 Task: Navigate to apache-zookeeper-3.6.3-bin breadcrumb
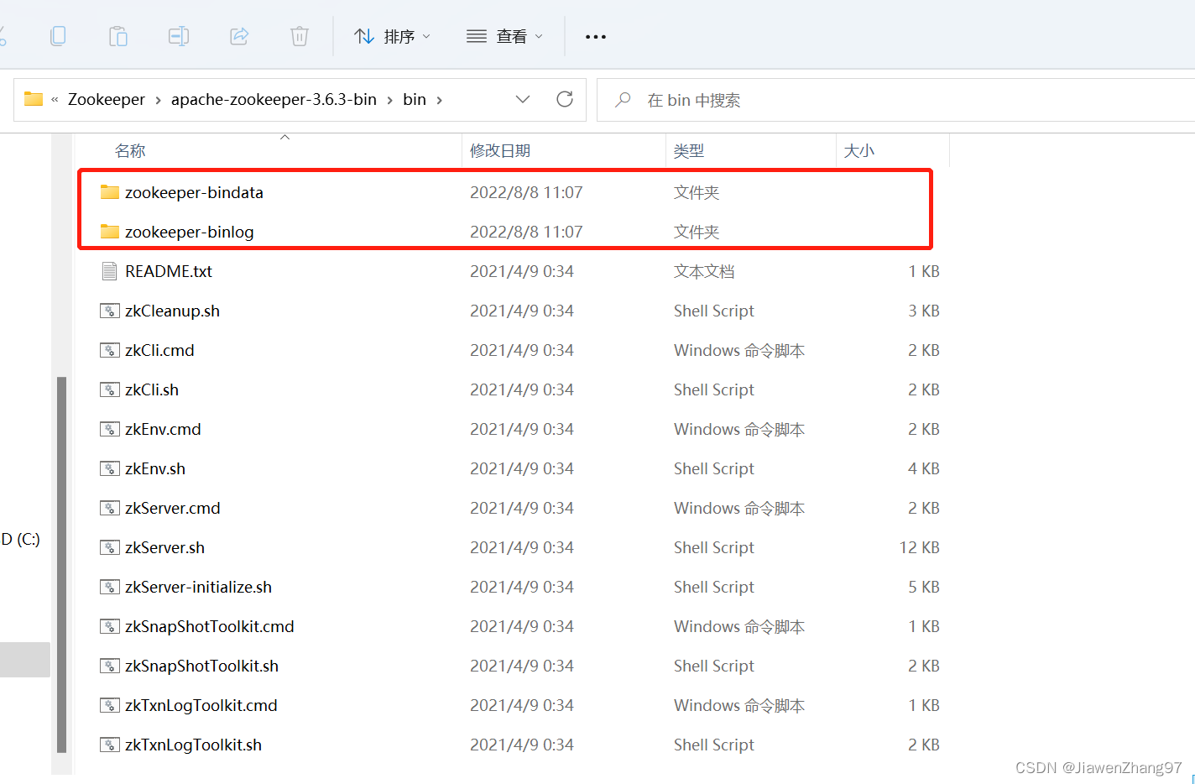274,99
